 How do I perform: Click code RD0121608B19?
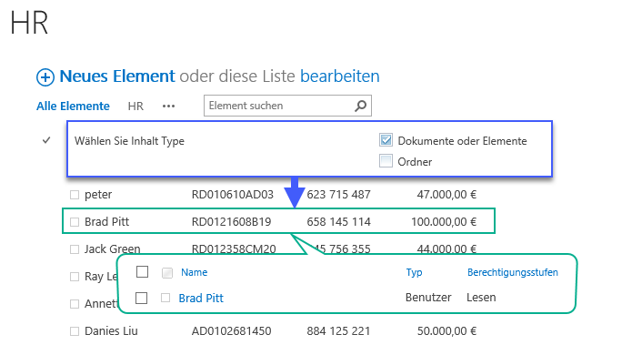tap(231, 221)
